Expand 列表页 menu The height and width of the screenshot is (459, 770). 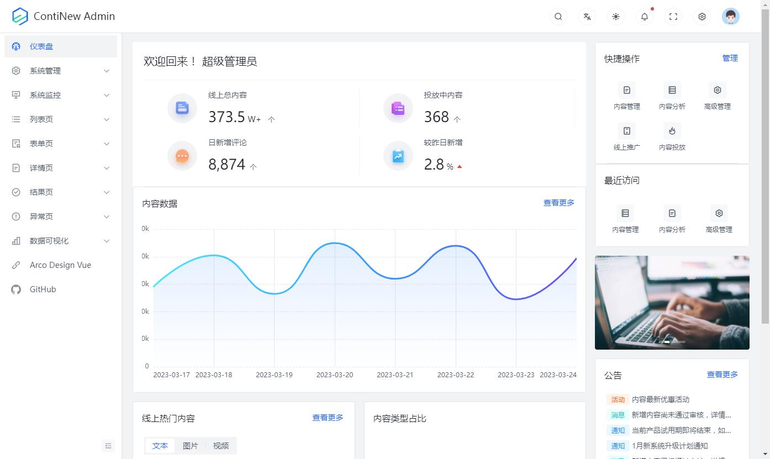(61, 119)
